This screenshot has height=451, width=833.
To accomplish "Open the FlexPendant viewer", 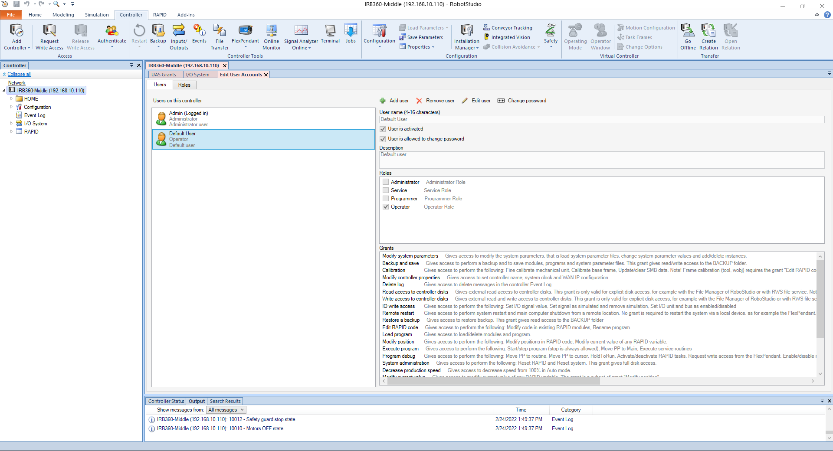I will tap(245, 35).
